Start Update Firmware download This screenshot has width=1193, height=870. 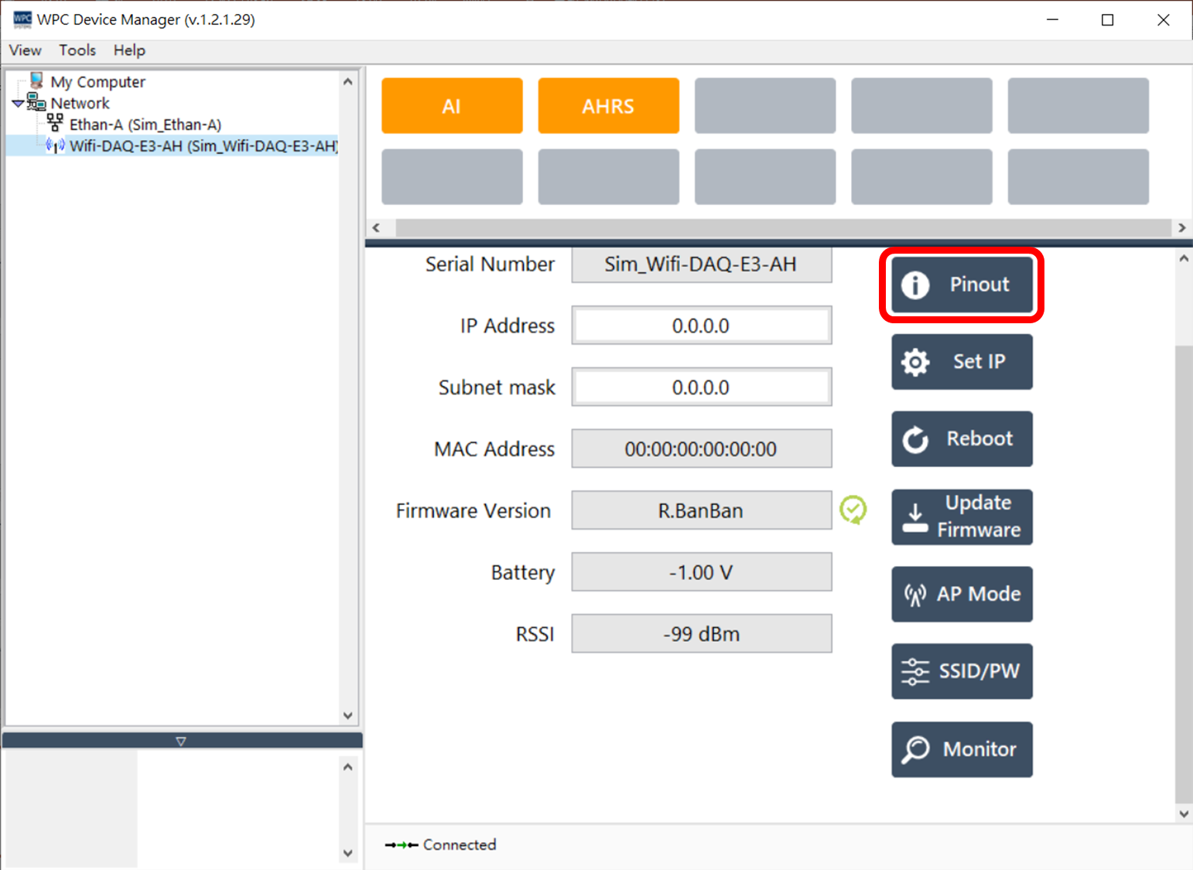(962, 517)
